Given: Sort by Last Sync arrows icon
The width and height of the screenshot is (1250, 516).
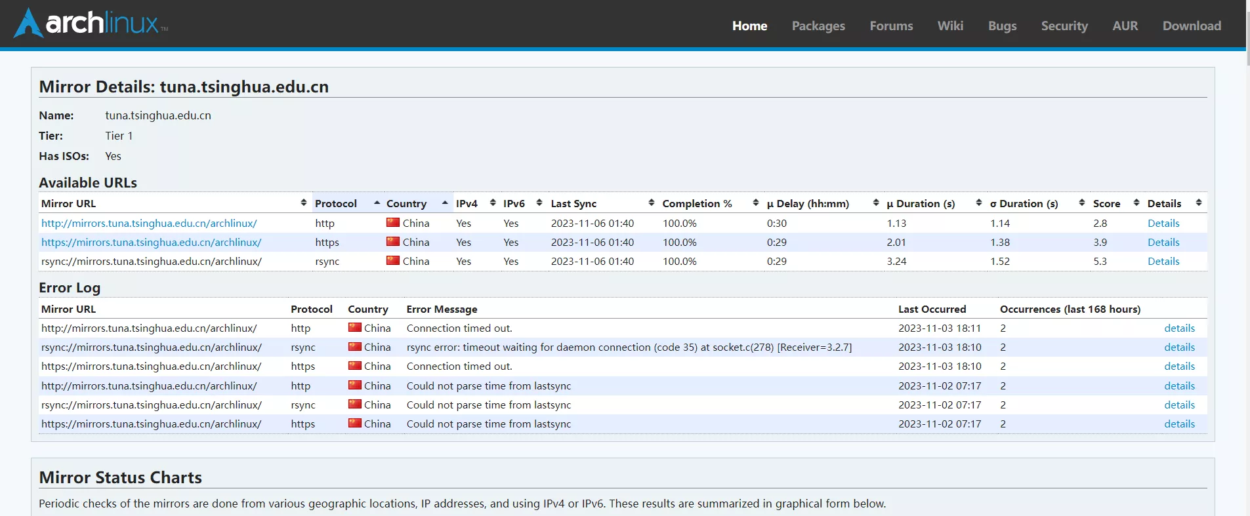Looking at the screenshot, I should click(x=651, y=203).
